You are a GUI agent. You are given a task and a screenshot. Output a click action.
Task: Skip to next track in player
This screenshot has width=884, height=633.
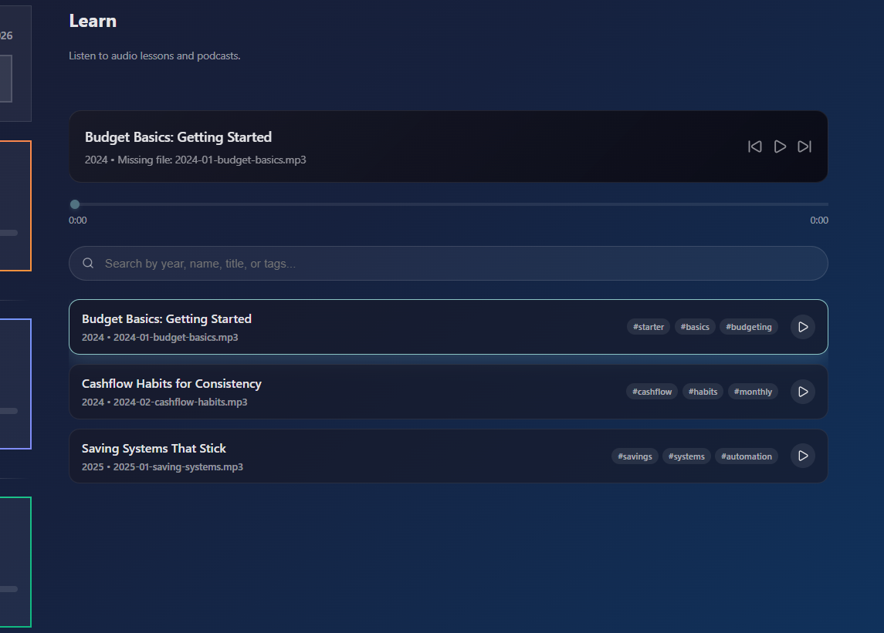804,146
